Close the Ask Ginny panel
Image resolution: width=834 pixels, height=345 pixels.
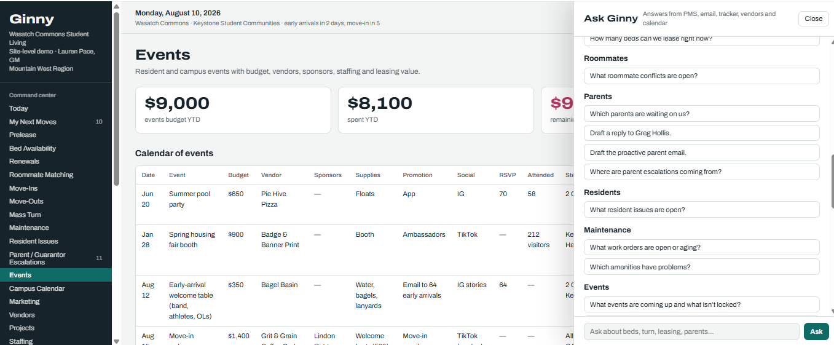tap(813, 18)
